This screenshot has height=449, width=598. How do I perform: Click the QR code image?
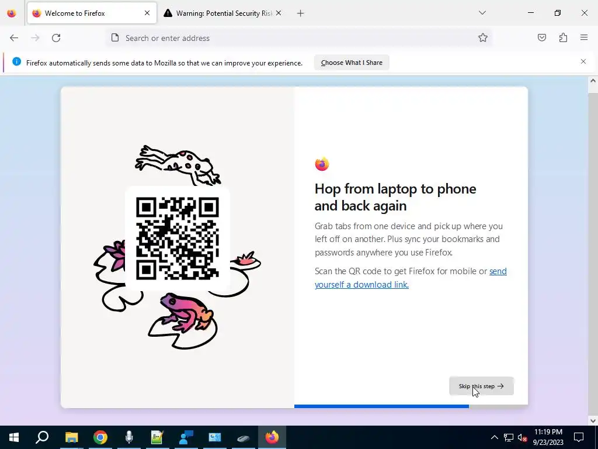(x=178, y=239)
